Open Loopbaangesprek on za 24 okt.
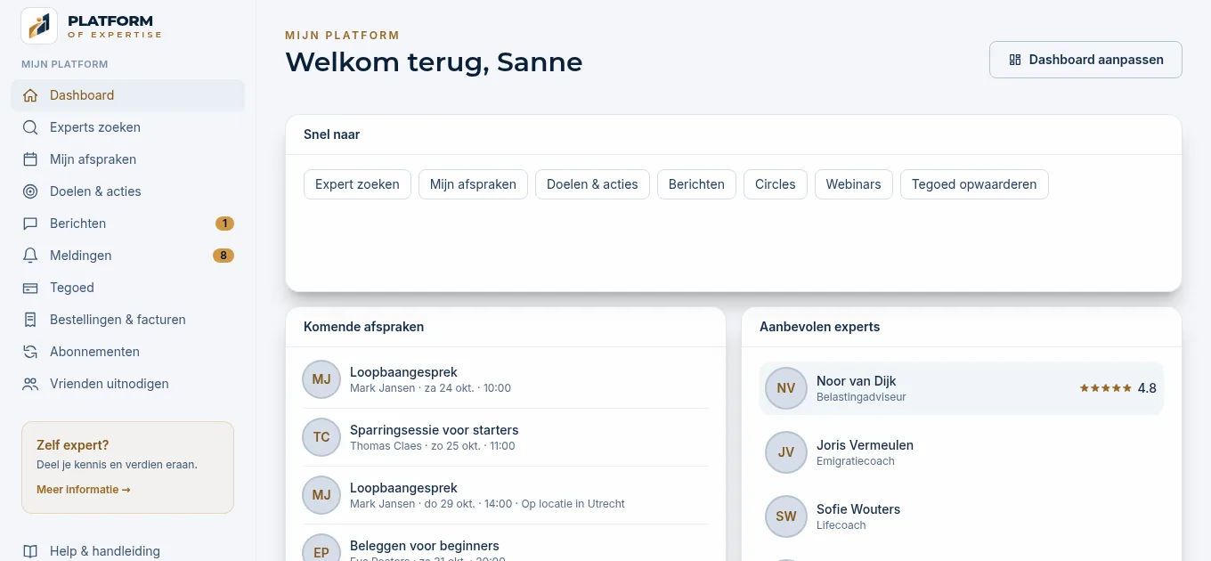The width and height of the screenshot is (1211, 561). [506, 379]
